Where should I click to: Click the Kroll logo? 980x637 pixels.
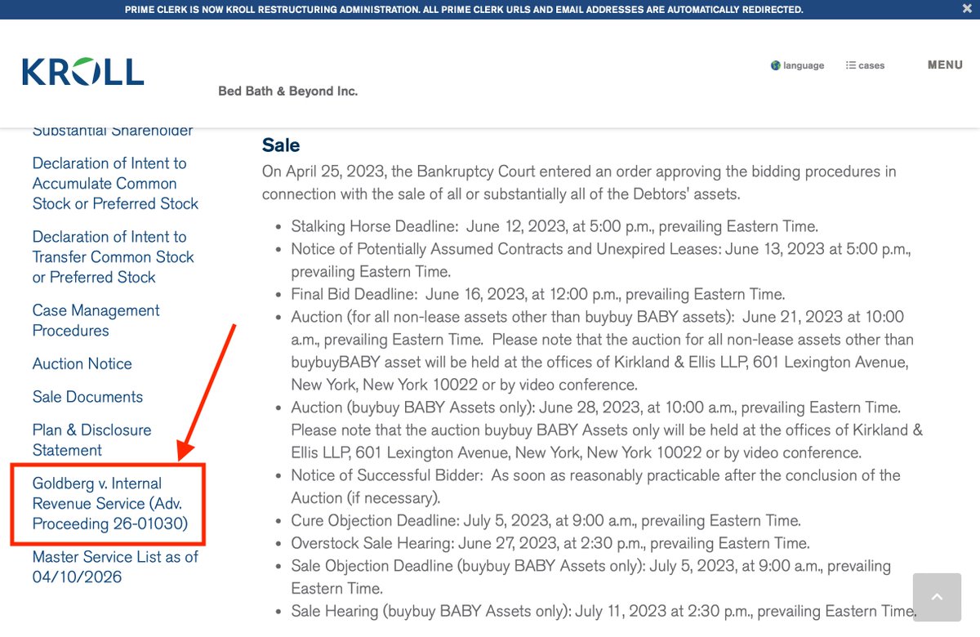[x=83, y=72]
